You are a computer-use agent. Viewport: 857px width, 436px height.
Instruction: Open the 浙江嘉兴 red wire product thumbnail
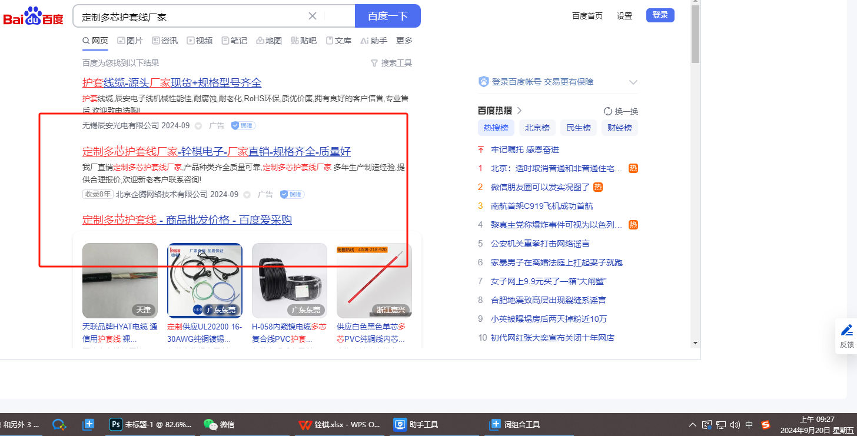point(374,281)
